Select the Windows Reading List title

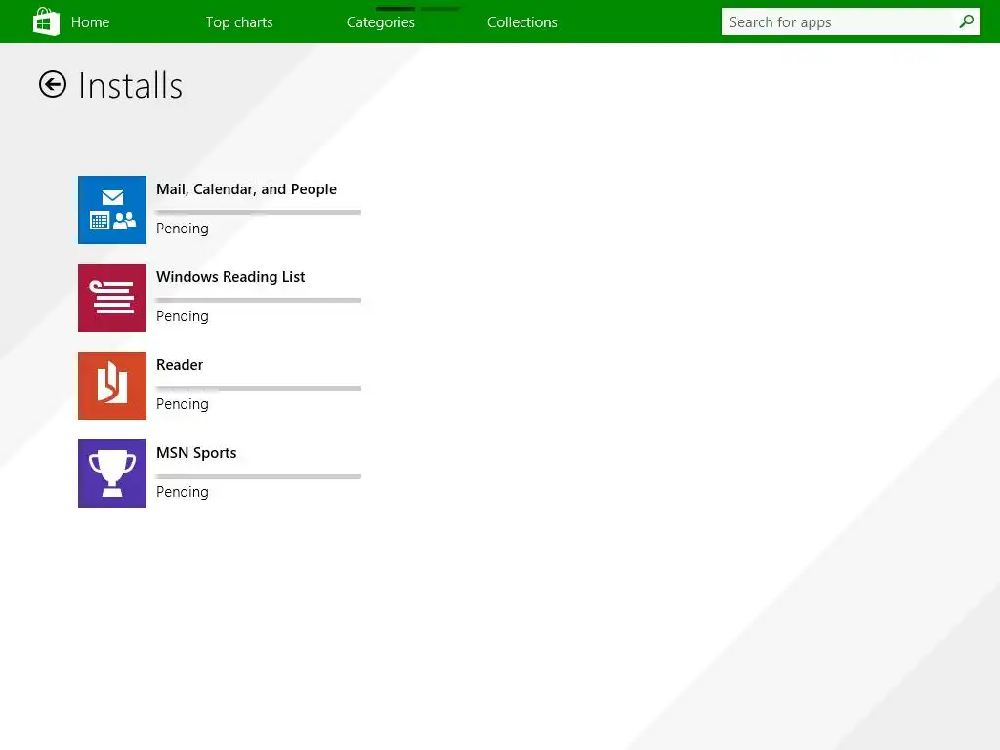[x=230, y=277]
